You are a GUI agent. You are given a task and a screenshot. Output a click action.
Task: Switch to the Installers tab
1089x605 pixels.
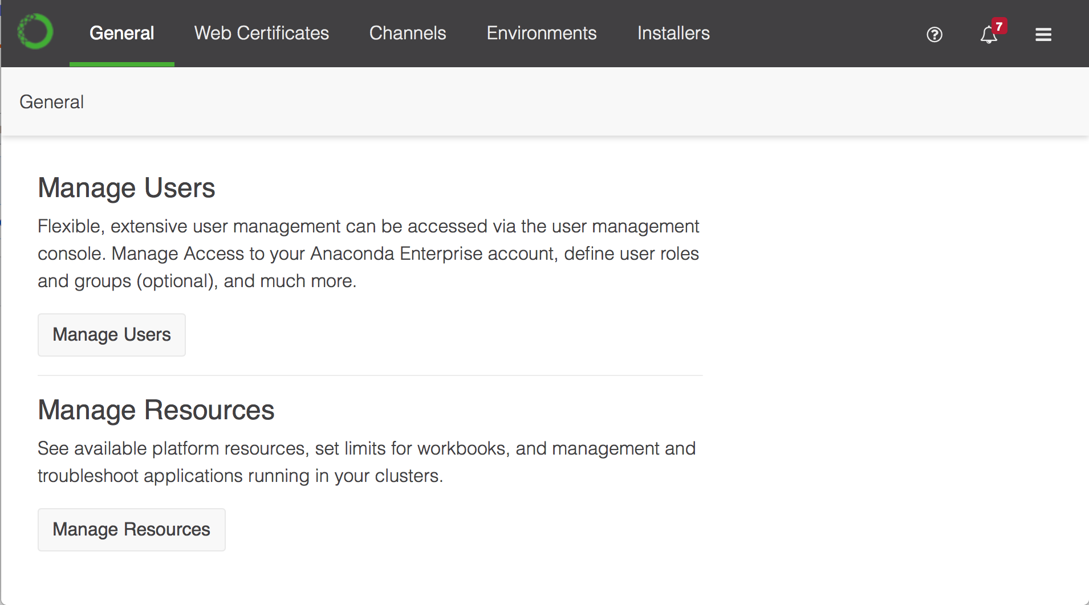[673, 33]
